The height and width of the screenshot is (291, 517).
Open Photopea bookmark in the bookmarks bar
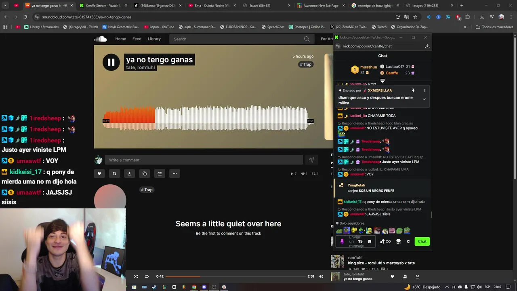tap(307, 27)
